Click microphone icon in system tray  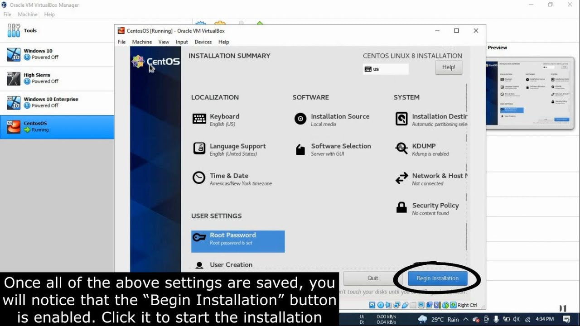(496, 319)
